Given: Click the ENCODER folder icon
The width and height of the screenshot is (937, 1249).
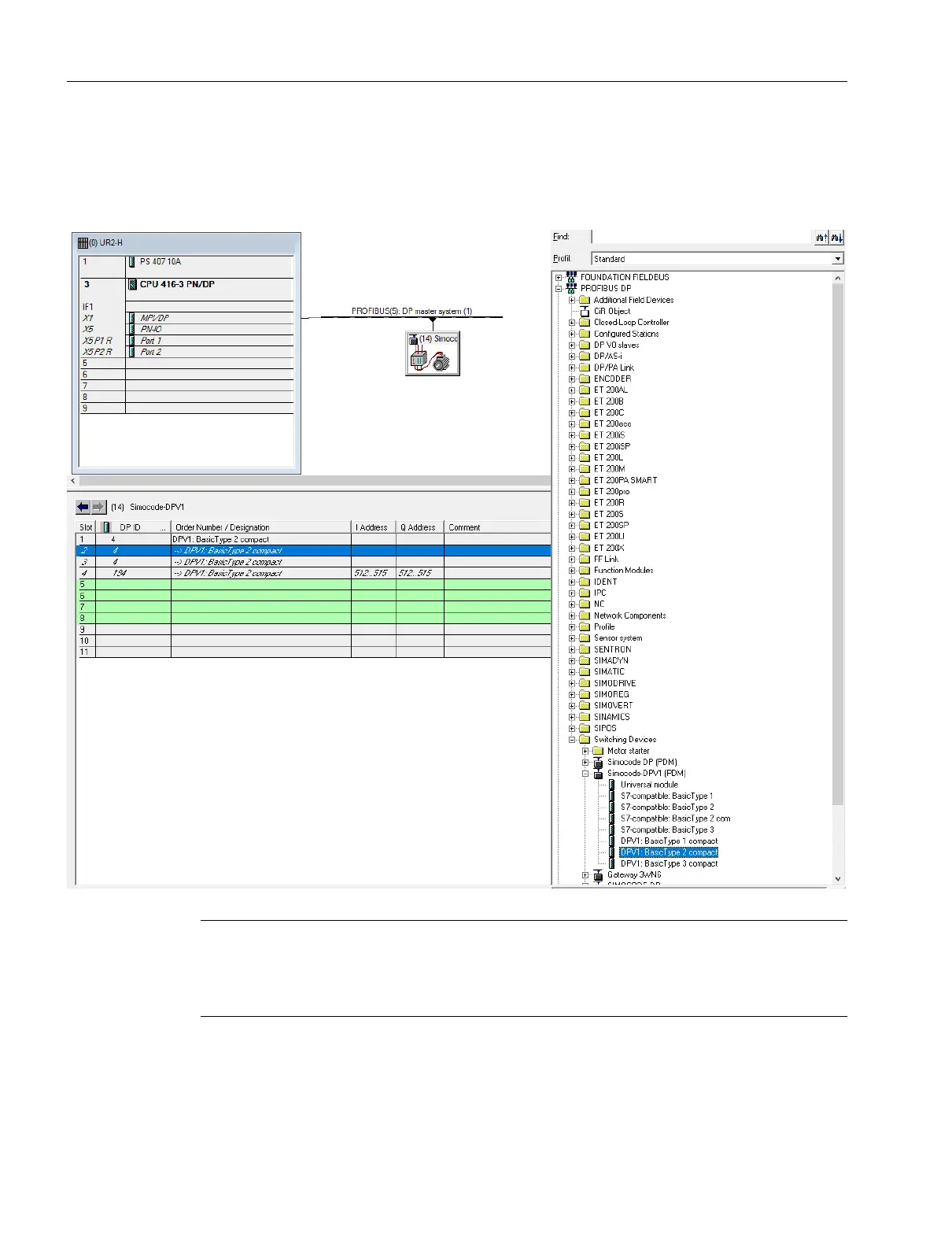Looking at the screenshot, I should pyautogui.click(x=585, y=379).
